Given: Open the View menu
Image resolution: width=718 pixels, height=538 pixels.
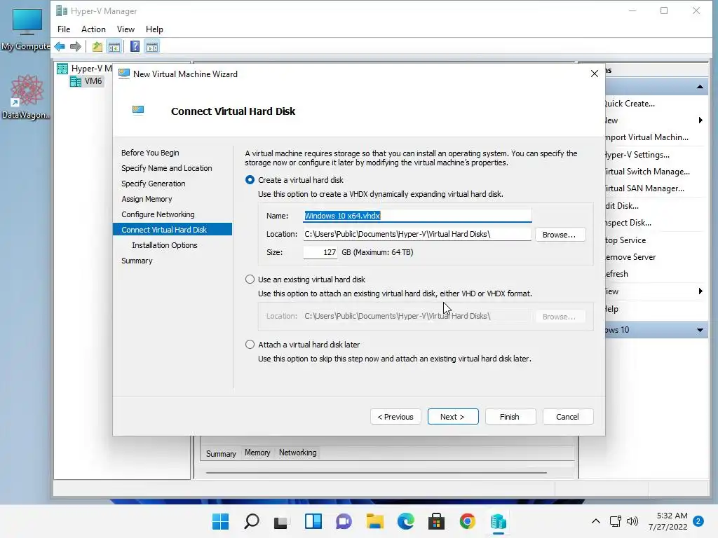Looking at the screenshot, I should (x=126, y=29).
